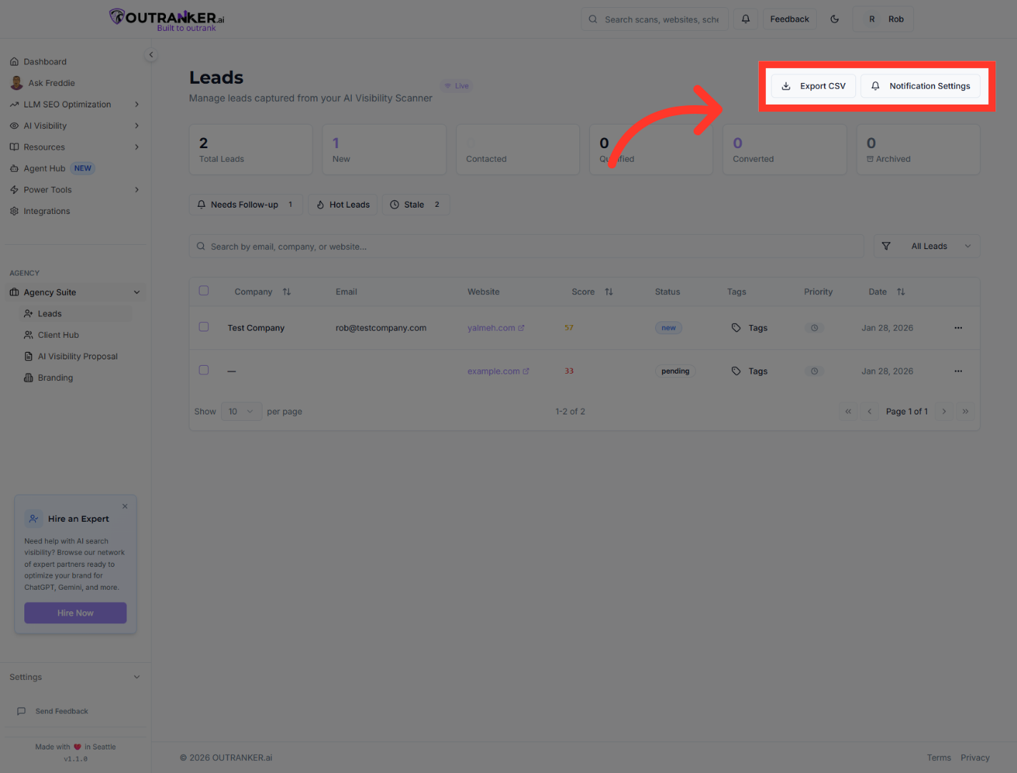Screen dimensions: 1017x773
Task: Select the Integrations gear icon
Action: point(14,210)
